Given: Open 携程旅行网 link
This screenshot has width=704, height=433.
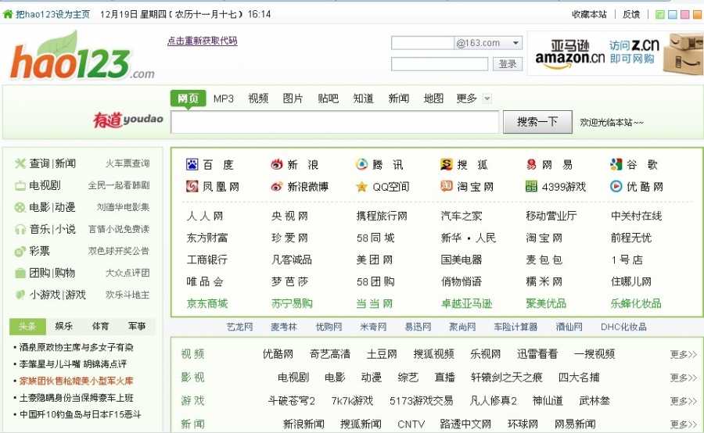Looking at the screenshot, I should 382,216.
